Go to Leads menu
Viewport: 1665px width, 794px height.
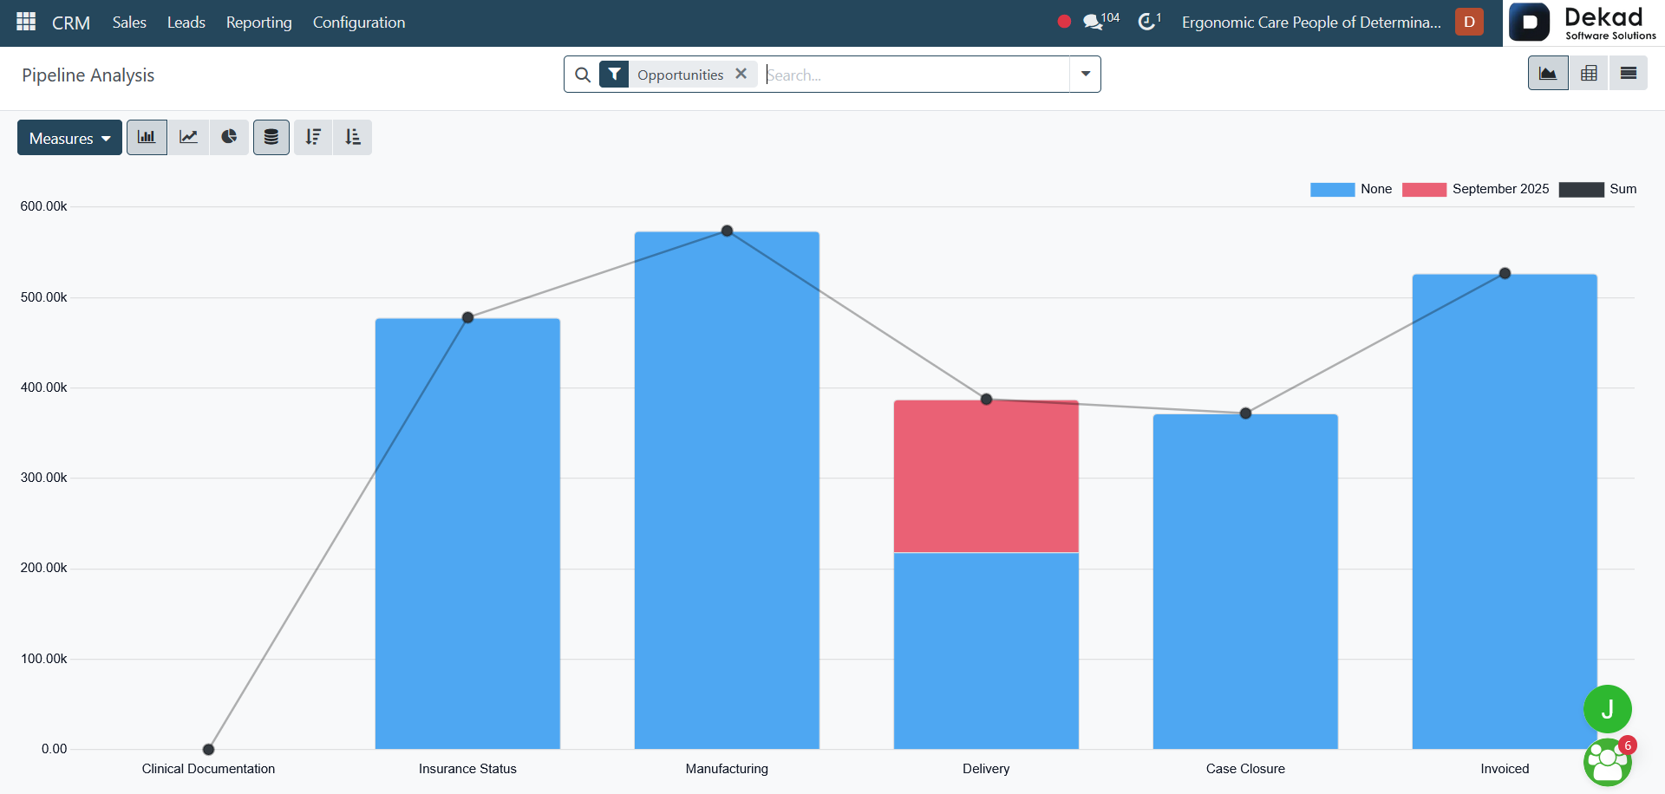[x=186, y=23]
